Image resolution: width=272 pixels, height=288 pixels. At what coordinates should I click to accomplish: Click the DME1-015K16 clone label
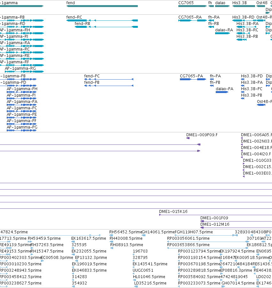[x=173, y=212]
